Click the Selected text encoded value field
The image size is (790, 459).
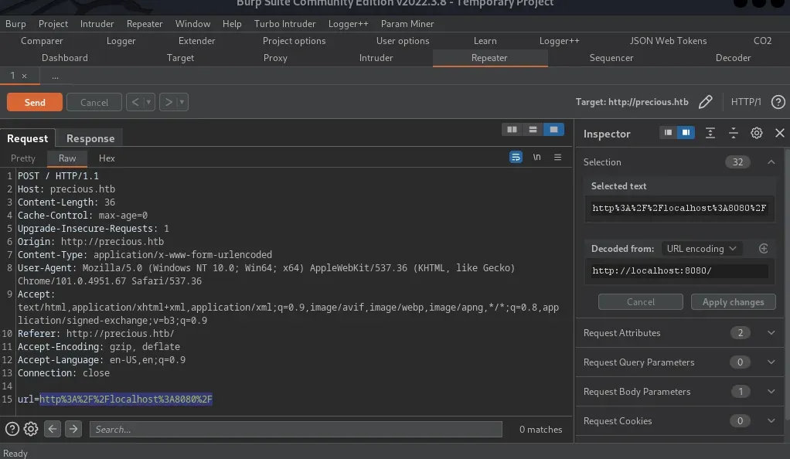pos(679,208)
